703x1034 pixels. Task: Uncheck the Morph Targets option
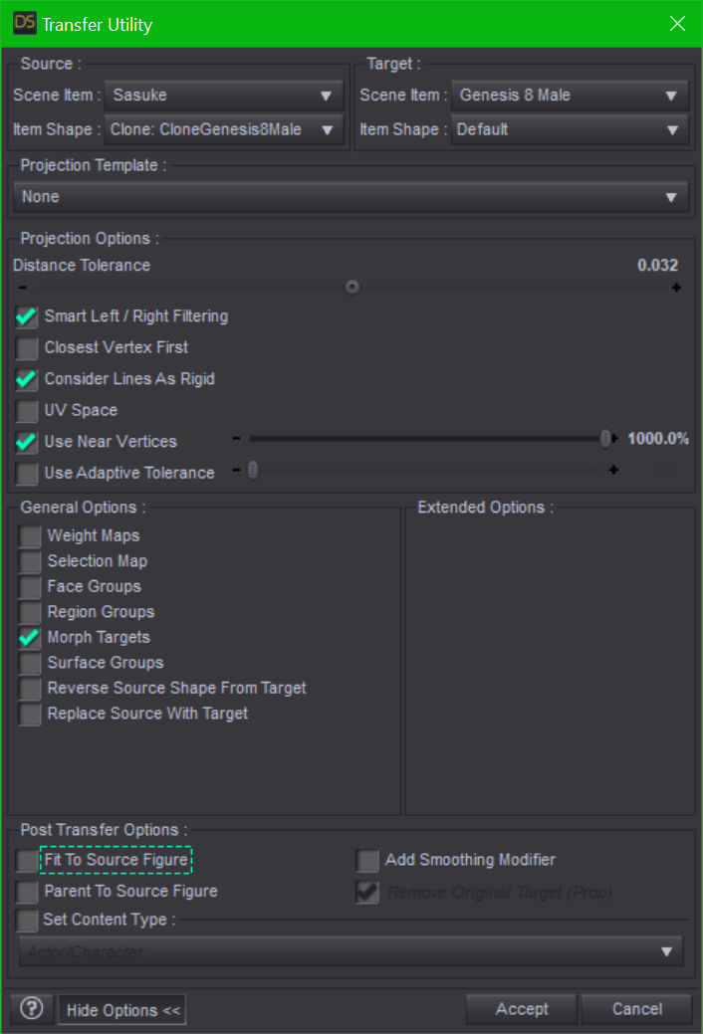30,638
